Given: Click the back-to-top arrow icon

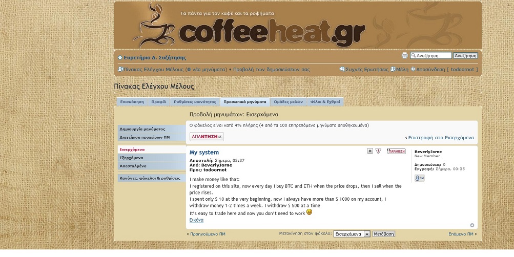Looking at the screenshot, I should pos(472,225).
